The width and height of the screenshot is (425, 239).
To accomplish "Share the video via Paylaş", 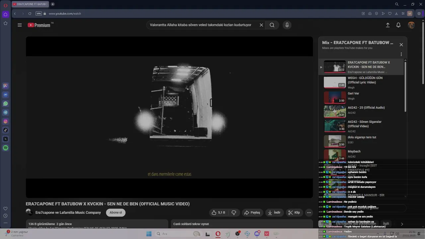I will pos(252,212).
